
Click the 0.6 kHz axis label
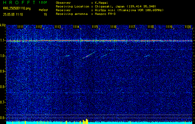pos(2,118)
